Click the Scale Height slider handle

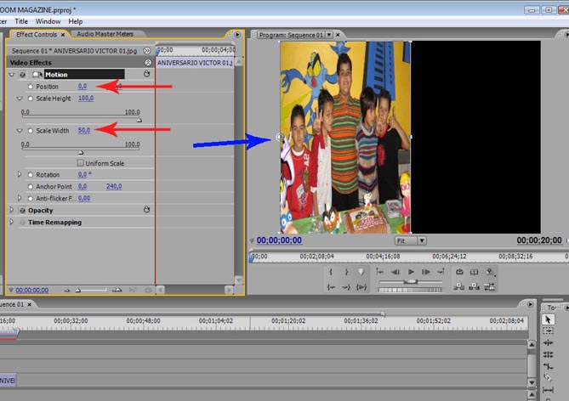click(x=139, y=120)
